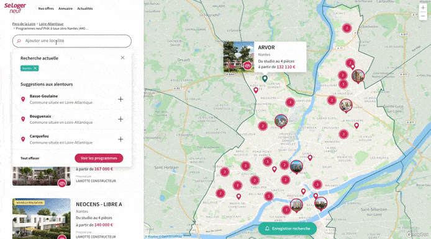This screenshot has width=431, height=239.
Task: Add Basse-Goulaine with its plus icon
Action: pyautogui.click(x=120, y=99)
